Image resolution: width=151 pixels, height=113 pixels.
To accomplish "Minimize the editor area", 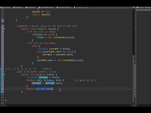I will (x=132, y=7).
